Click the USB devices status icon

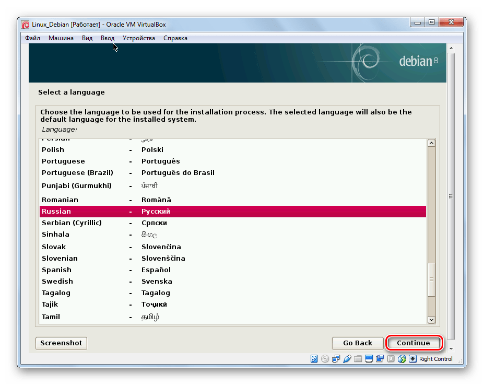347,359
